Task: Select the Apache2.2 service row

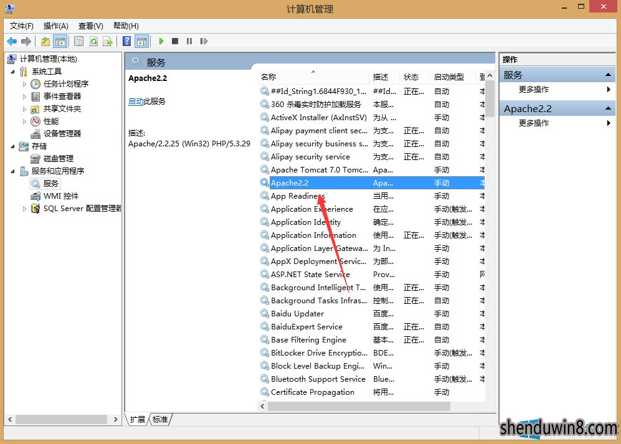Action: pos(372,183)
